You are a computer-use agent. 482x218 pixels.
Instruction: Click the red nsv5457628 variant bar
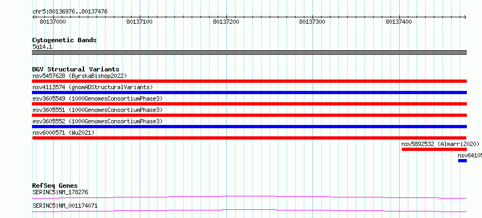[x=249, y=81]
